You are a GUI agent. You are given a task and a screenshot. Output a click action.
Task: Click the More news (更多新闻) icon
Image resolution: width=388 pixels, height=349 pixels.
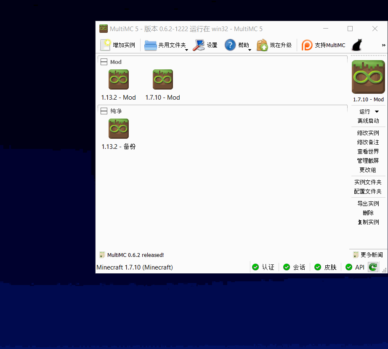pos(356,255)
